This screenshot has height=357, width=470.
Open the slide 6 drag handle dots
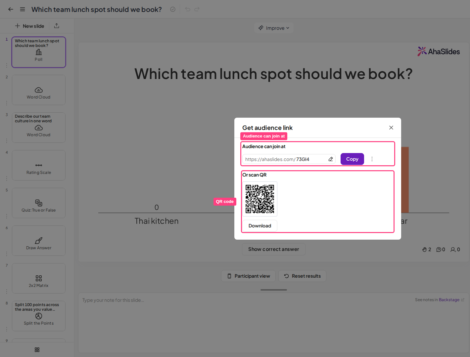tap(7, 254)
